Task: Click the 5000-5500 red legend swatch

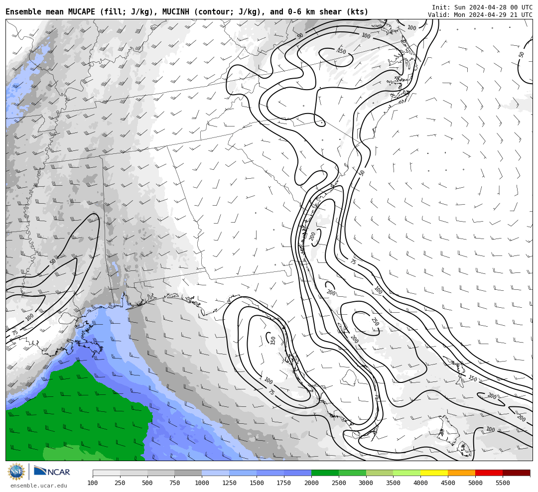Action: [x=489, y=473]
